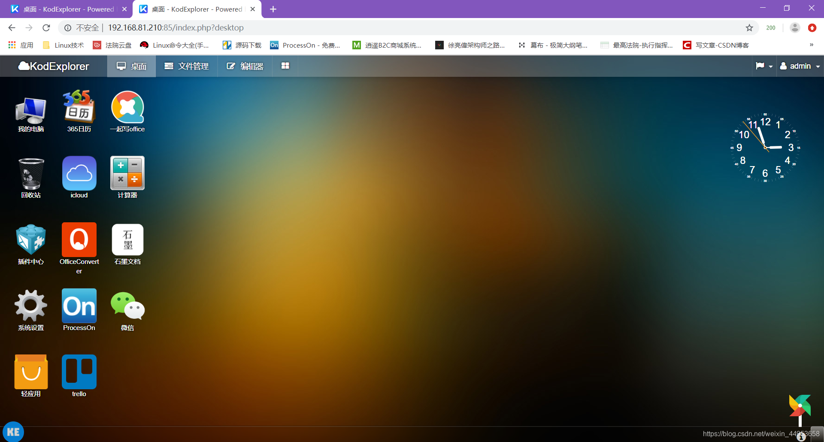Open the 轻应用 light apps icon
This screenshot has width=824, height=442.
tap(31, 375)
